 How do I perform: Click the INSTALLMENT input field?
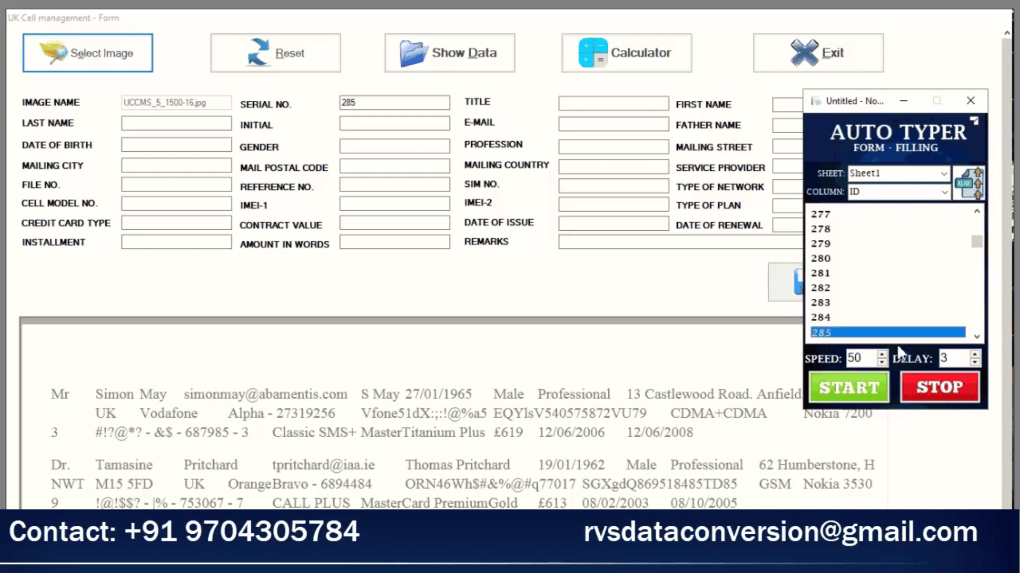(x=176, y=242)
